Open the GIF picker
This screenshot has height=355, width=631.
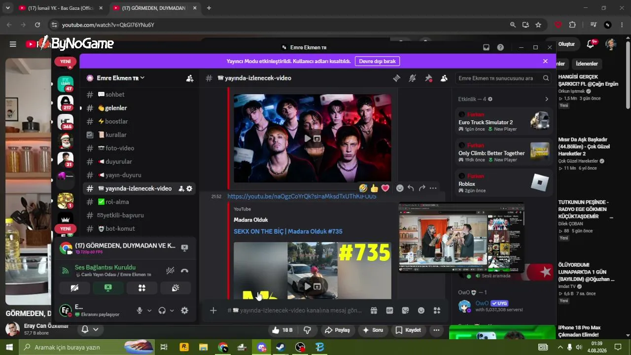click(389, 310)
